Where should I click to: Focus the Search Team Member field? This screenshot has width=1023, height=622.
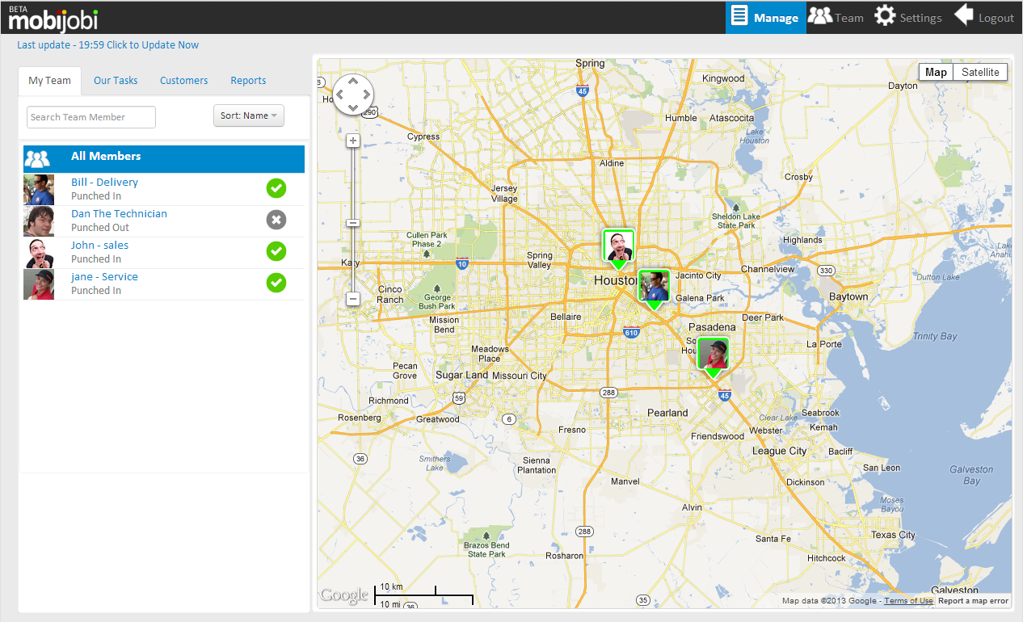coord(91,117)
